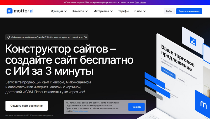Image resolution: width=210 pixels, height=119 pixels.
Task: Click the Оставить заявку button in the mockup
Action: click(x=168, y=73)
